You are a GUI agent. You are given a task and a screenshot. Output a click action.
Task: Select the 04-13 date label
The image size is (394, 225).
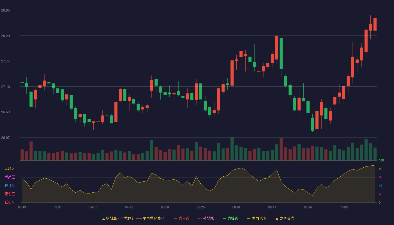point(93,207)
